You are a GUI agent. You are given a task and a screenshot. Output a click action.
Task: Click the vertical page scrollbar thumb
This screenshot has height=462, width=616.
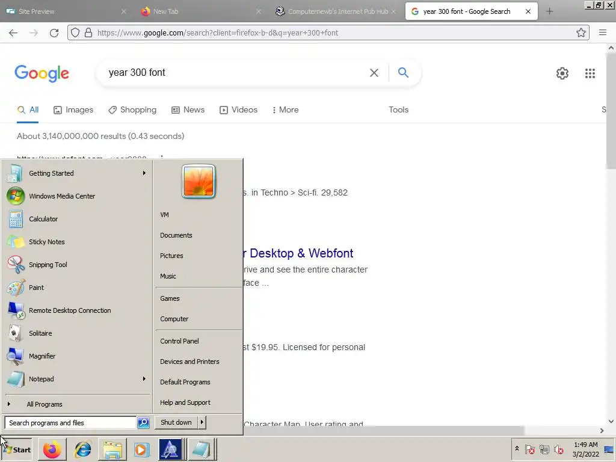611,111
